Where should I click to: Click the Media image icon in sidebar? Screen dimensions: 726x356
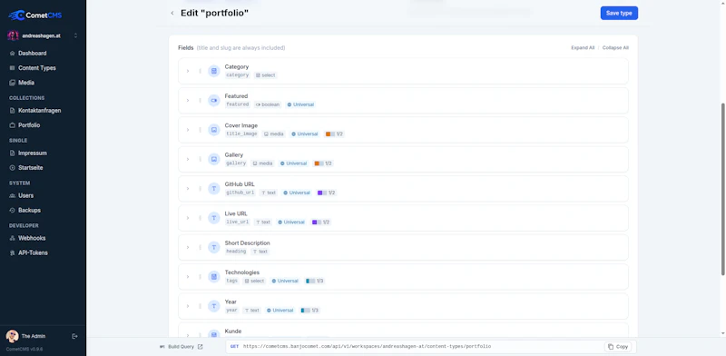point(12,83)
